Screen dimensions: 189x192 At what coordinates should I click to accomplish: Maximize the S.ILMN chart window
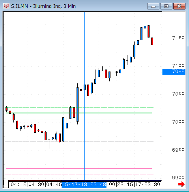point(166,6)
